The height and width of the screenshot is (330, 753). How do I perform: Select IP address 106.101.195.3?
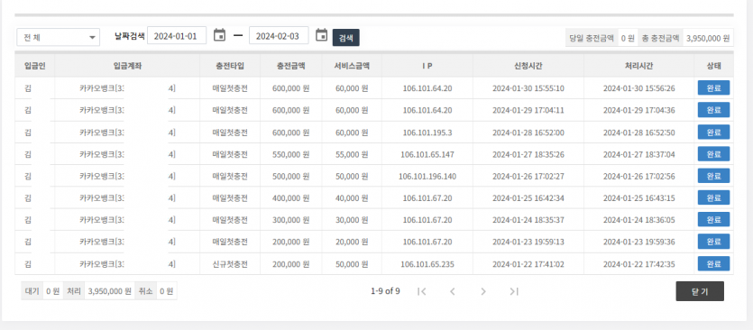(x=427, y=133)
